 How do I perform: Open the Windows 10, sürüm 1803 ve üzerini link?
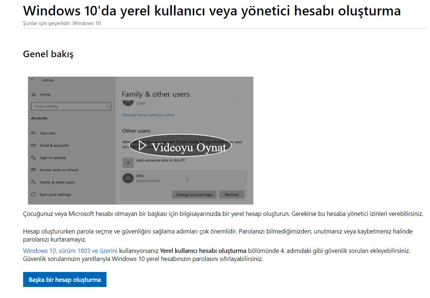70,251
